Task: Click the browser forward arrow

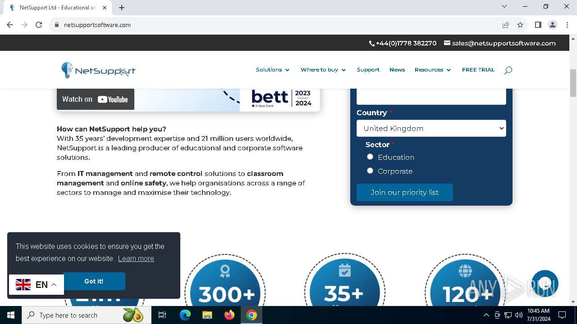Action: coord(24,25)
